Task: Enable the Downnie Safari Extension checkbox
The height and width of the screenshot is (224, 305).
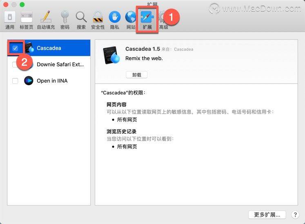Action: pyautogui.click(x=15, y=65)
